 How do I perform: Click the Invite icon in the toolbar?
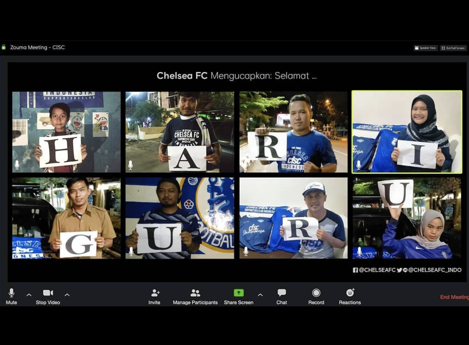[x=155, y=293]
